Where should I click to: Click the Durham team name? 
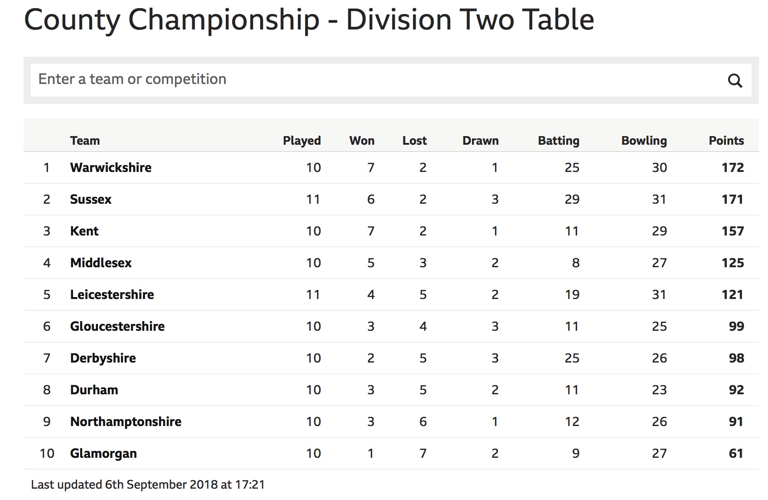click(x=94, y=390)
